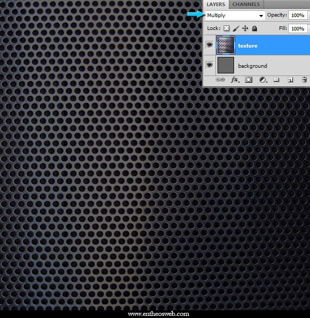The height and width of the screenshot is (318, 310).
Task: Click the link layers icon
Action: coord(220,80)
